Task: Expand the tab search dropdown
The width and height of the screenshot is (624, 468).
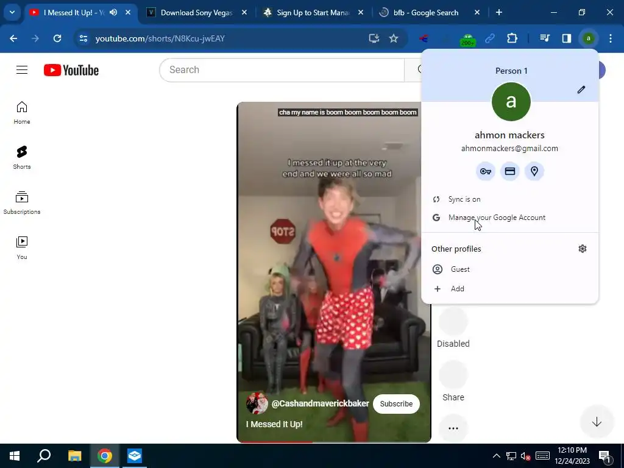Action: pos(12,12)
